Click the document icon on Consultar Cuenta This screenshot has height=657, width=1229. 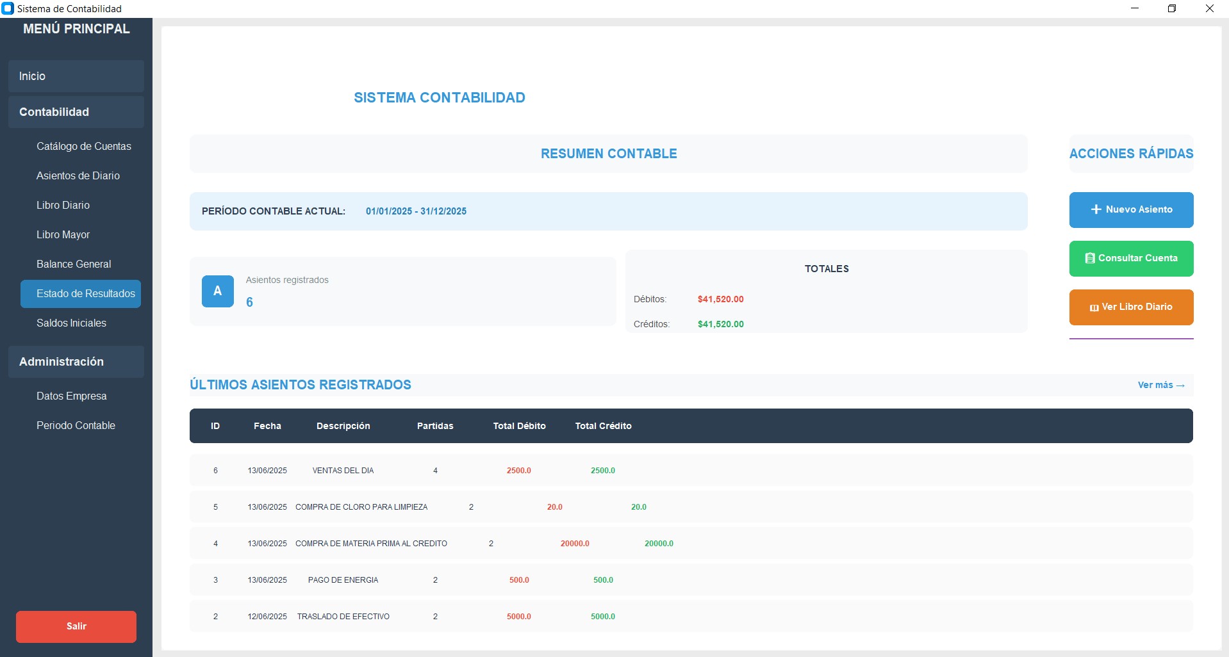click(1089, 259)
